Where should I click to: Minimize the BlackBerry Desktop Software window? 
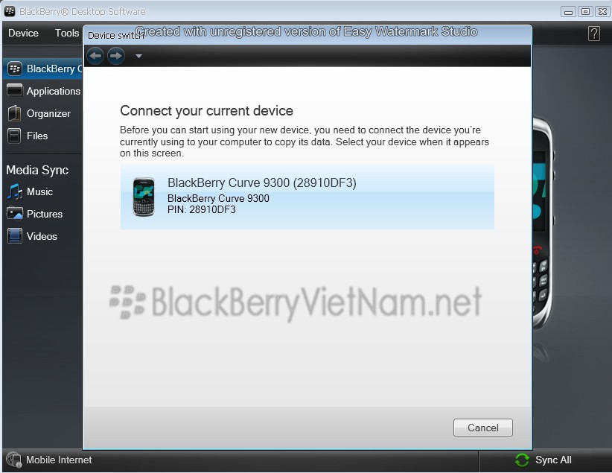pyautogui.click(x=568, y=12)
